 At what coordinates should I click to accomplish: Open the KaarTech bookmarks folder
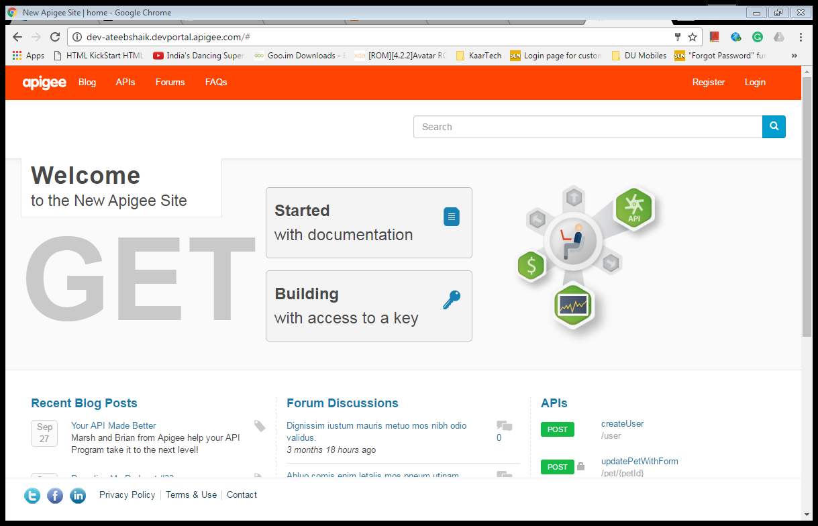[479, 56]
